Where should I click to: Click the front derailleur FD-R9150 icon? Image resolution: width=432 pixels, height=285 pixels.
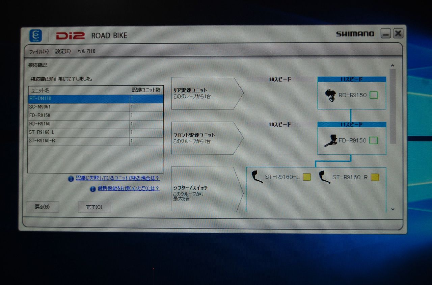pyautogui.click(x=330, y=140)
